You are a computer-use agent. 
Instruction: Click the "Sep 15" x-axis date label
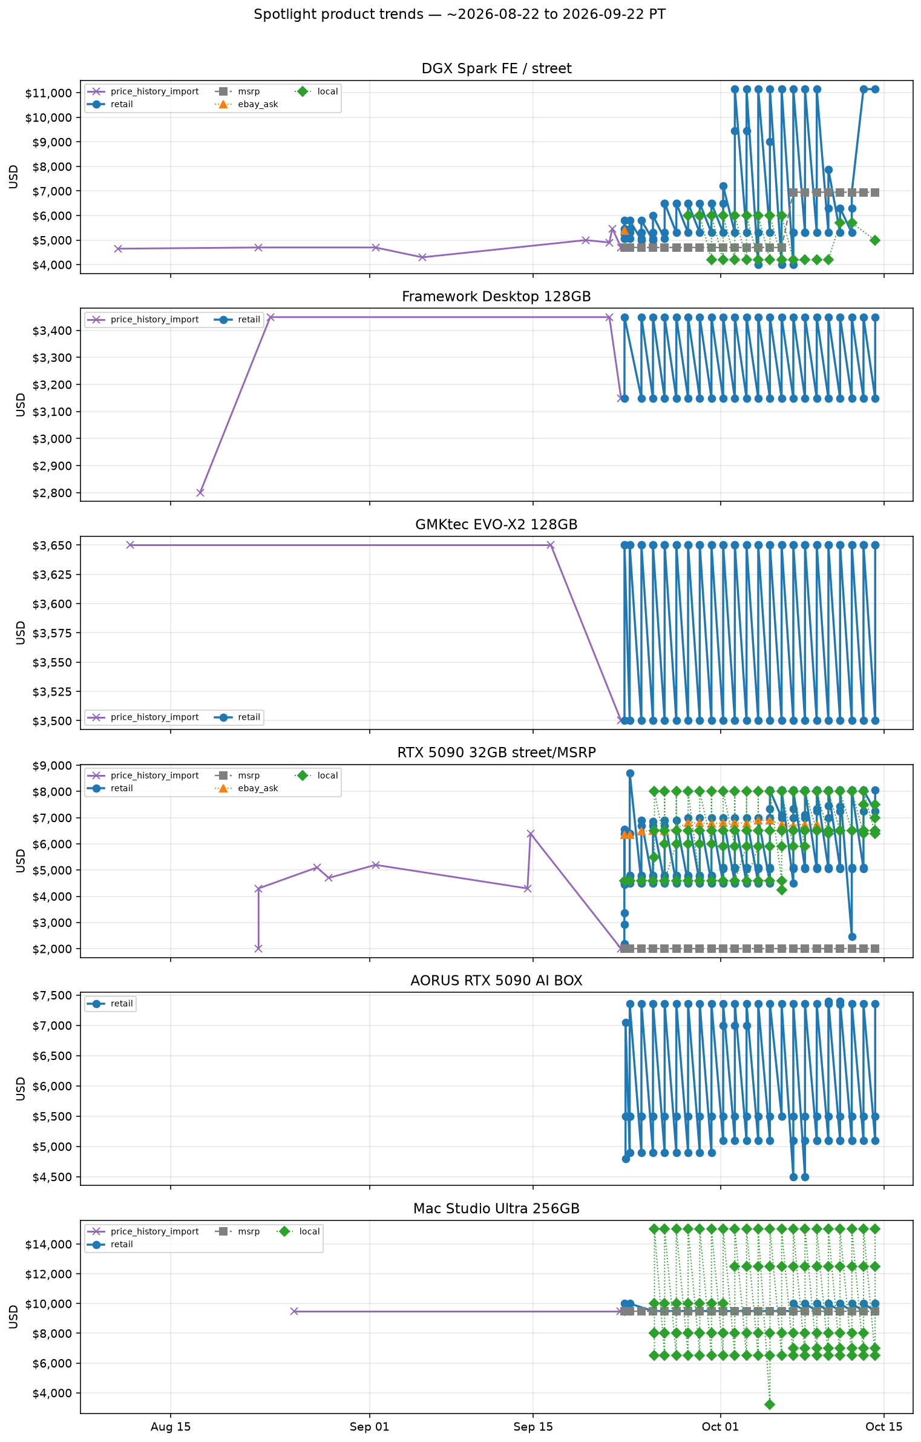(533, 1427)
